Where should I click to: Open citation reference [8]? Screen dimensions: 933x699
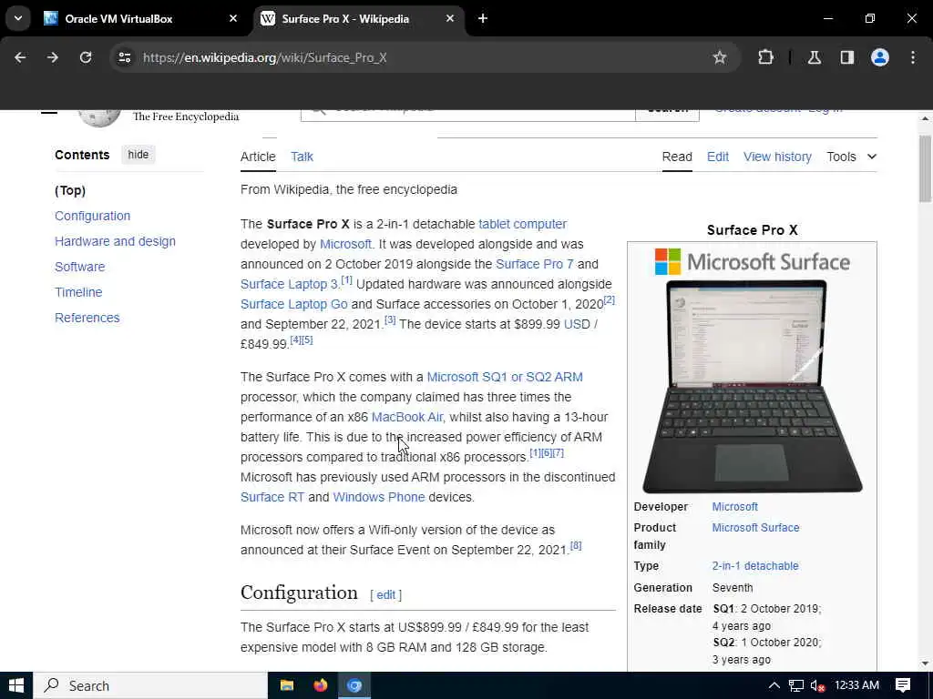point(576,545)
